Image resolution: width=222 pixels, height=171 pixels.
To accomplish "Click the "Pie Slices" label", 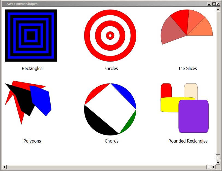I will (x=188, y=68).
